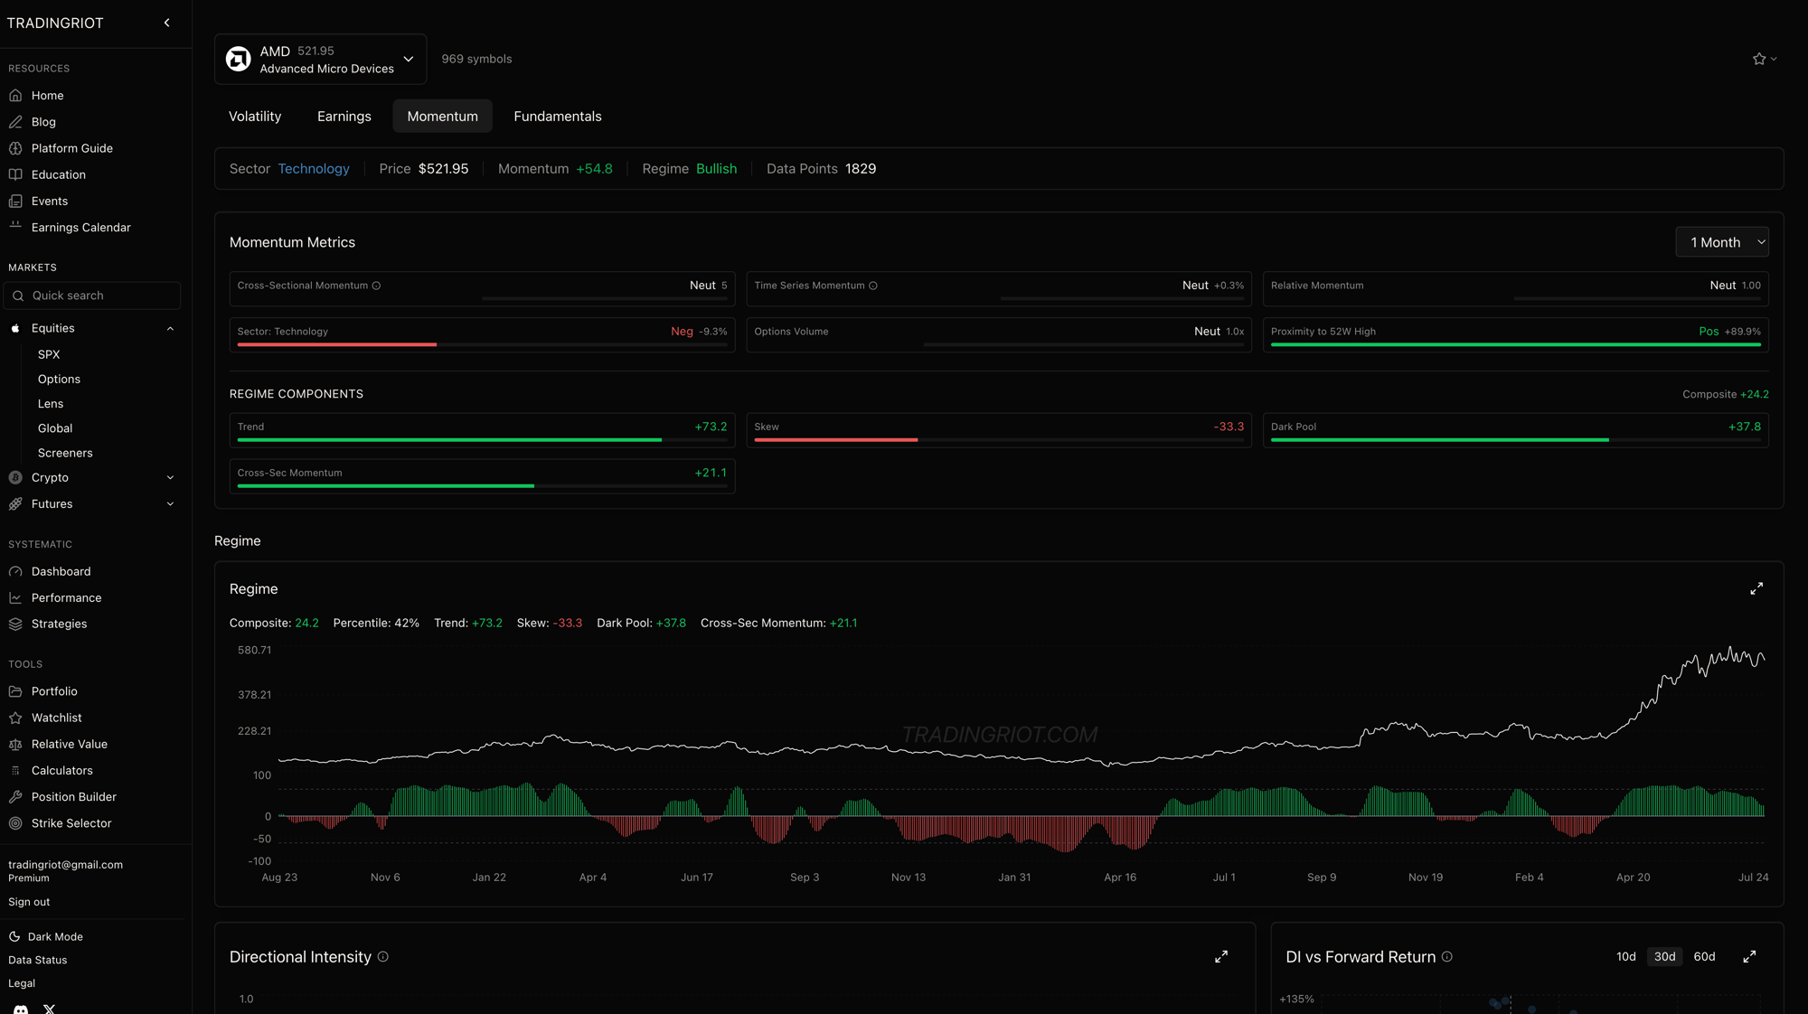The width and height of the screenshot is (1808, 1014).
Task: Click the Relative Value scales icon
Action: [15, 744]
